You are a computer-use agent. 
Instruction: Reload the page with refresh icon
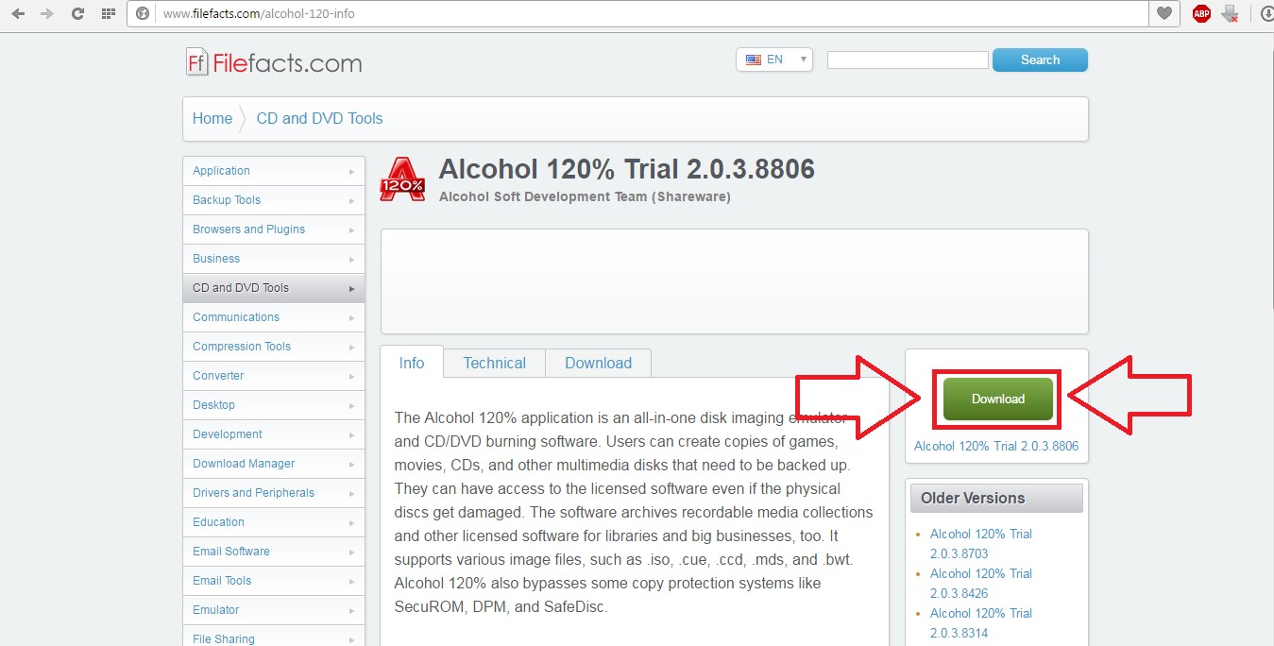[x=77, y=14]
